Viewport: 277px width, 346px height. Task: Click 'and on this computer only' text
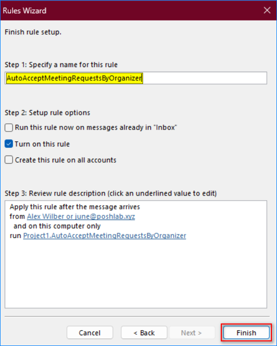pyautogui.click(x=57, y=226)
